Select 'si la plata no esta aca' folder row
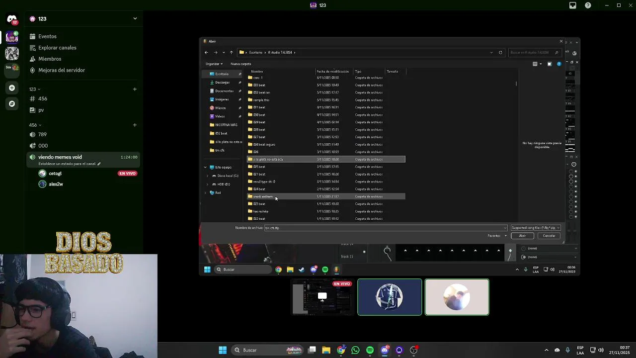Viewport: 636px width, 358px height. coord(326,159)
